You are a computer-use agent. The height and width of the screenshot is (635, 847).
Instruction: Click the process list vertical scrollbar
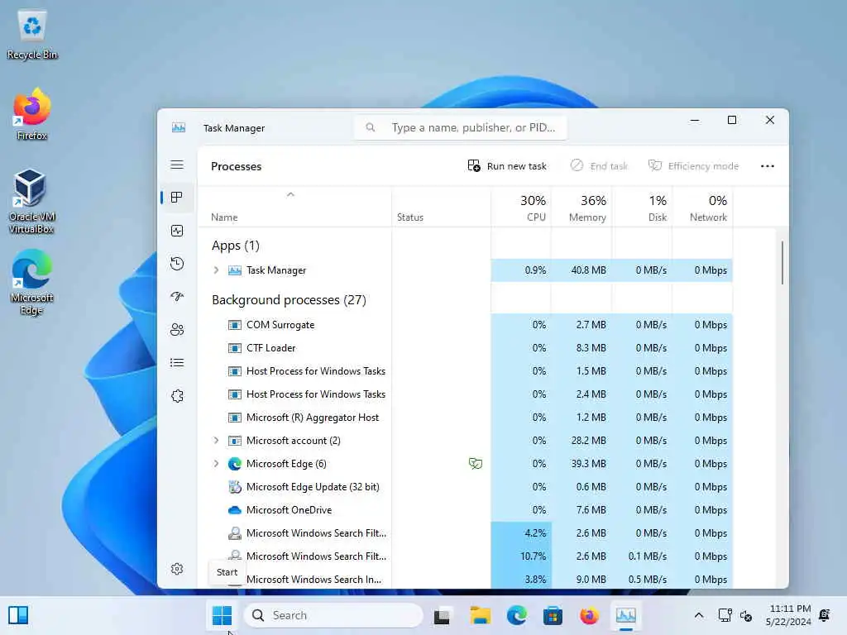pyautogui.click(x=782, y=262)
